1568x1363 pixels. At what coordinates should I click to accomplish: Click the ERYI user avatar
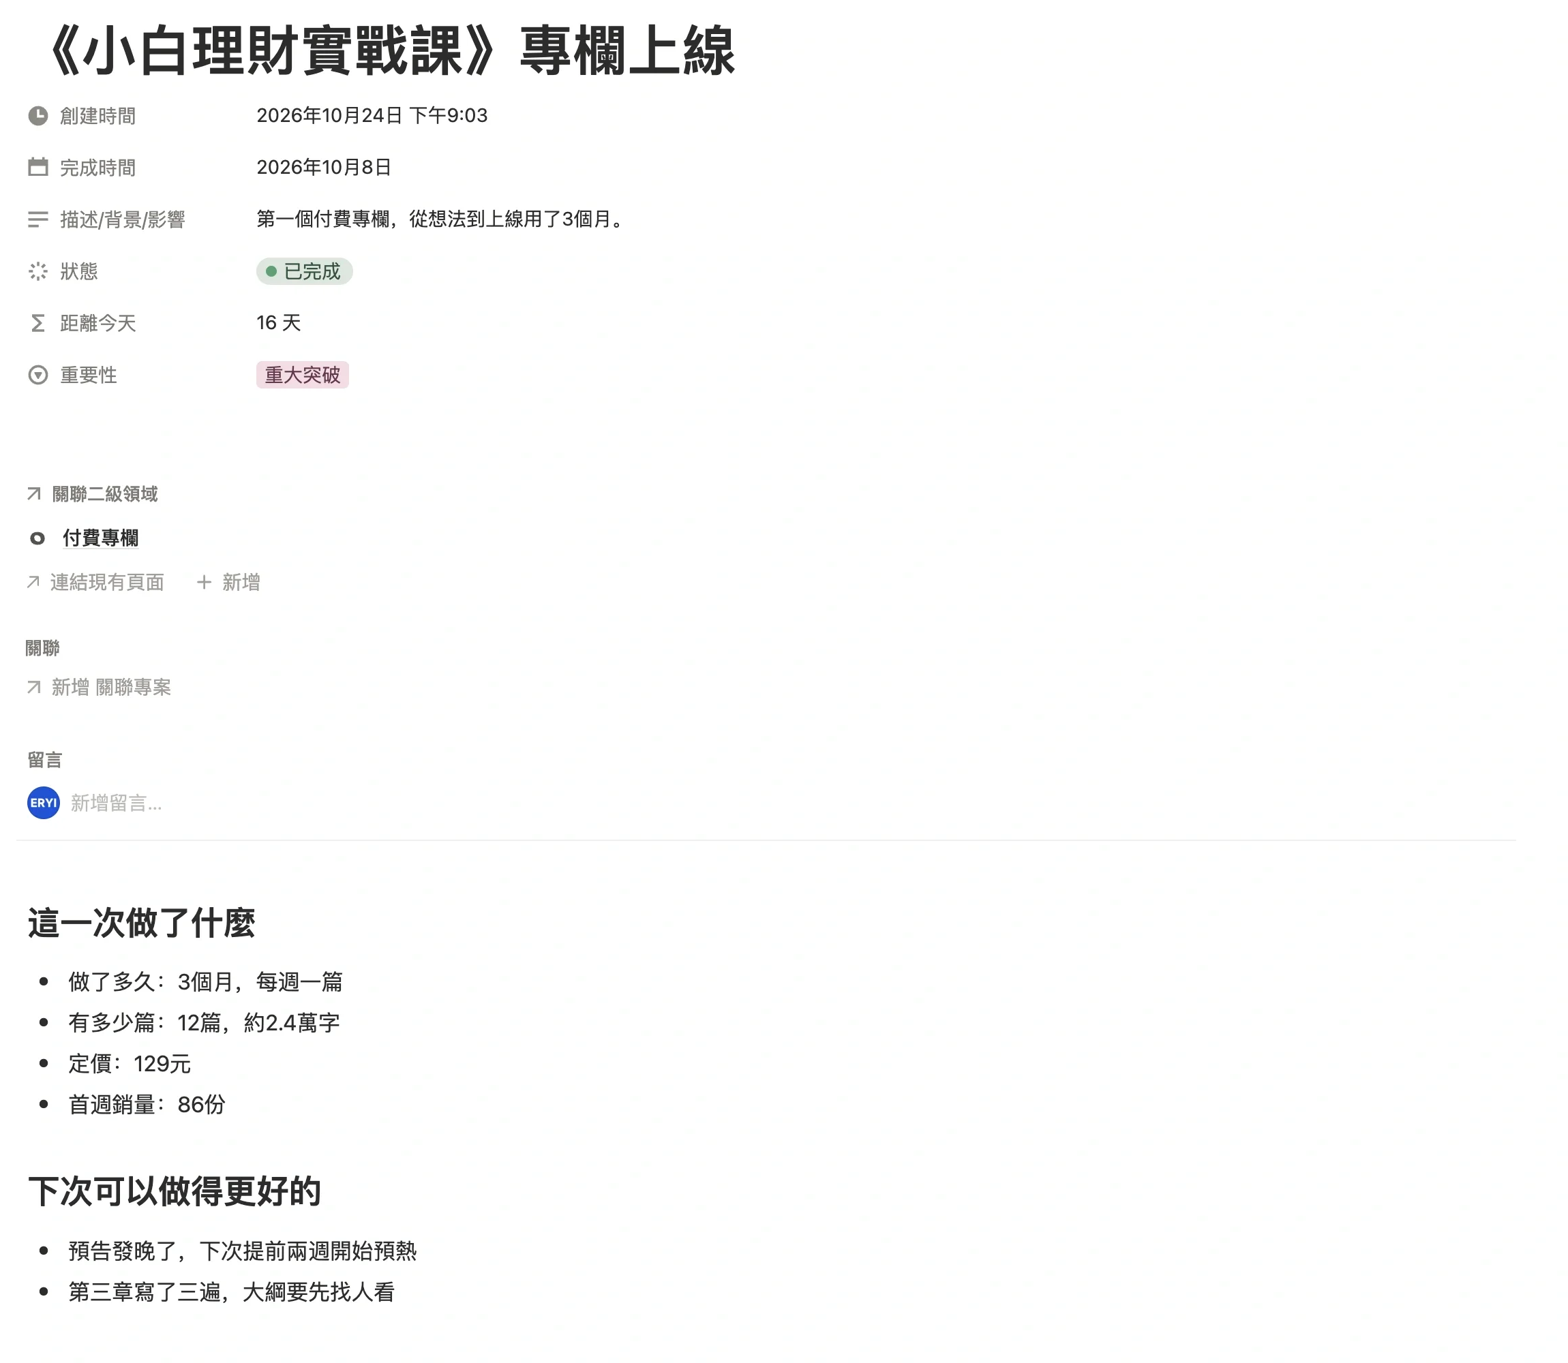(x=44, y=803)
